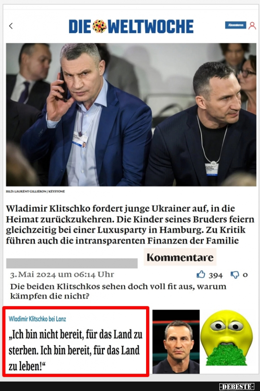Viewport: 260px width, 391px height.
Task: Open the user account profile icon
Action: pos(252,26)
